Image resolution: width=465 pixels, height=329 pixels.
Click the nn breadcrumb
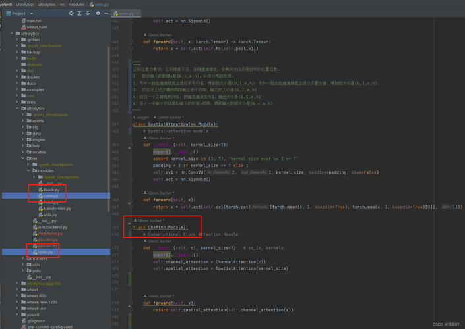point(62,5)
